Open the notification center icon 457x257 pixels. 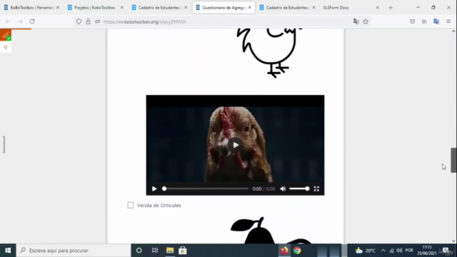(x=446, y=251)
